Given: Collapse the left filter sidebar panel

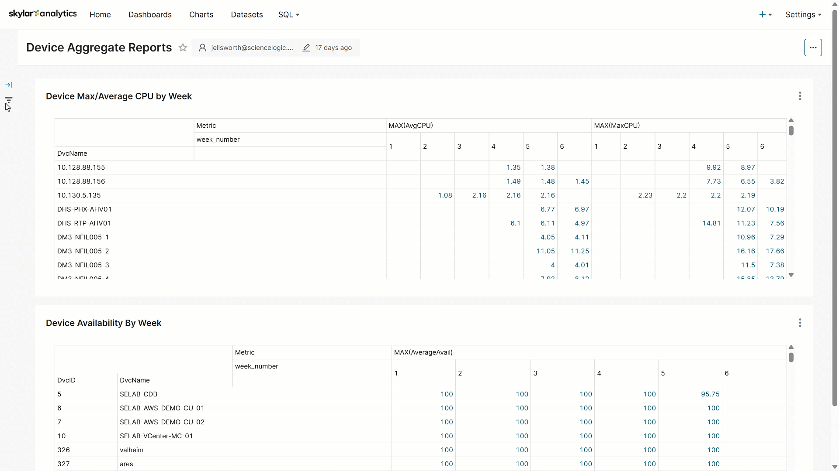Looking at the screenshot, I should (x=9, y=85).
